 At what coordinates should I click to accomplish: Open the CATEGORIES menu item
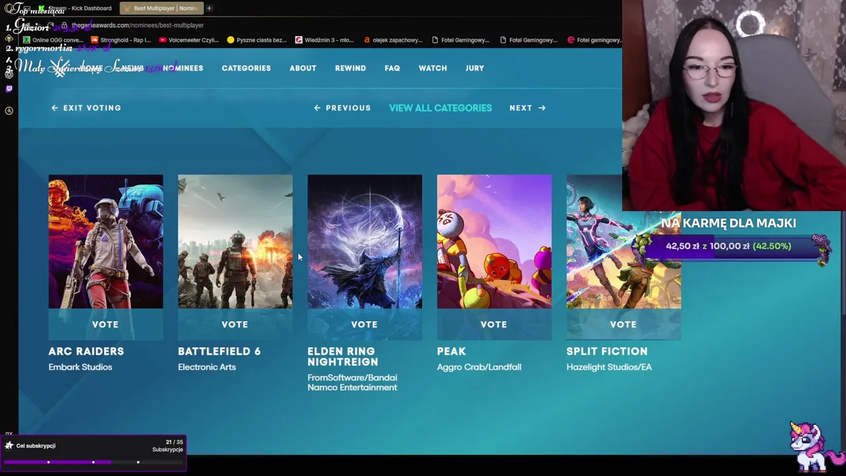246,68
